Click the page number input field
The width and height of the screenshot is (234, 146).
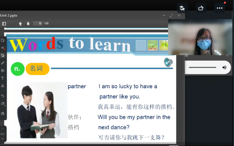click(x=38, y=24)
